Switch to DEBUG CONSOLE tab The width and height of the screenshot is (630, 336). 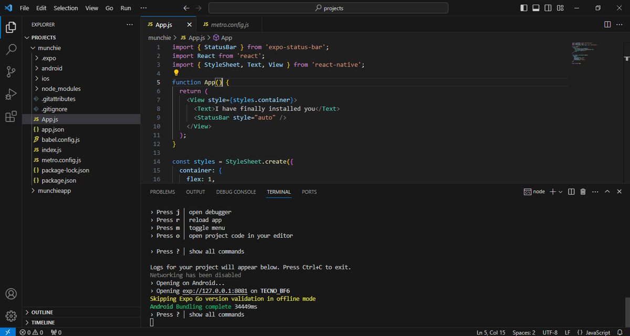coord(236,192)
